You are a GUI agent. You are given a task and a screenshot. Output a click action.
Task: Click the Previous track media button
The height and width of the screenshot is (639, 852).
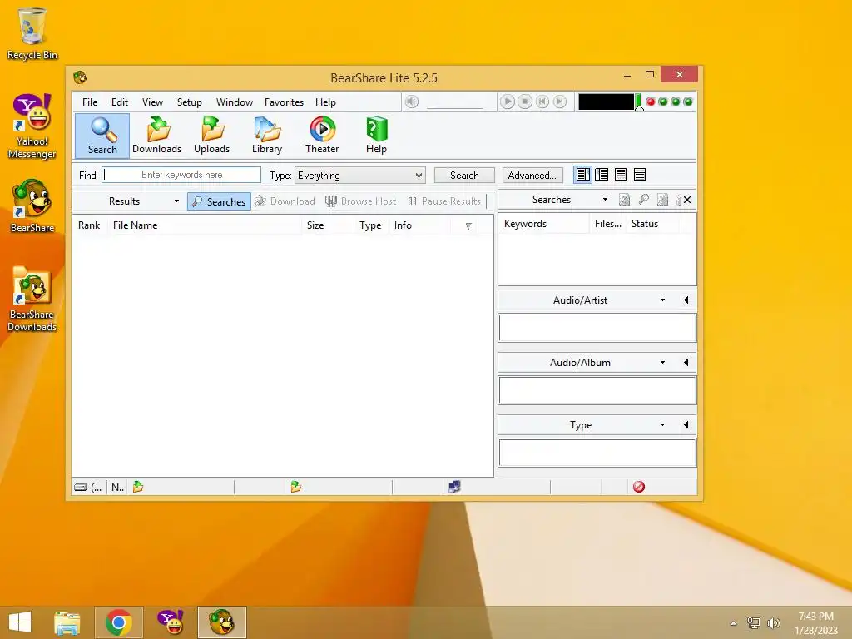pyautogui.click(x=542, y=102)
